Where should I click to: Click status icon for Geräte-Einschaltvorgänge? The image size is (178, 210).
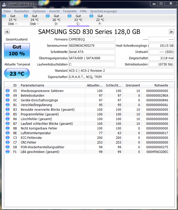[8, 100]
